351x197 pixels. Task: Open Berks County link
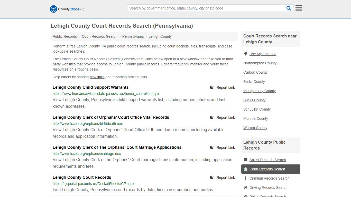tap(254, 82)
